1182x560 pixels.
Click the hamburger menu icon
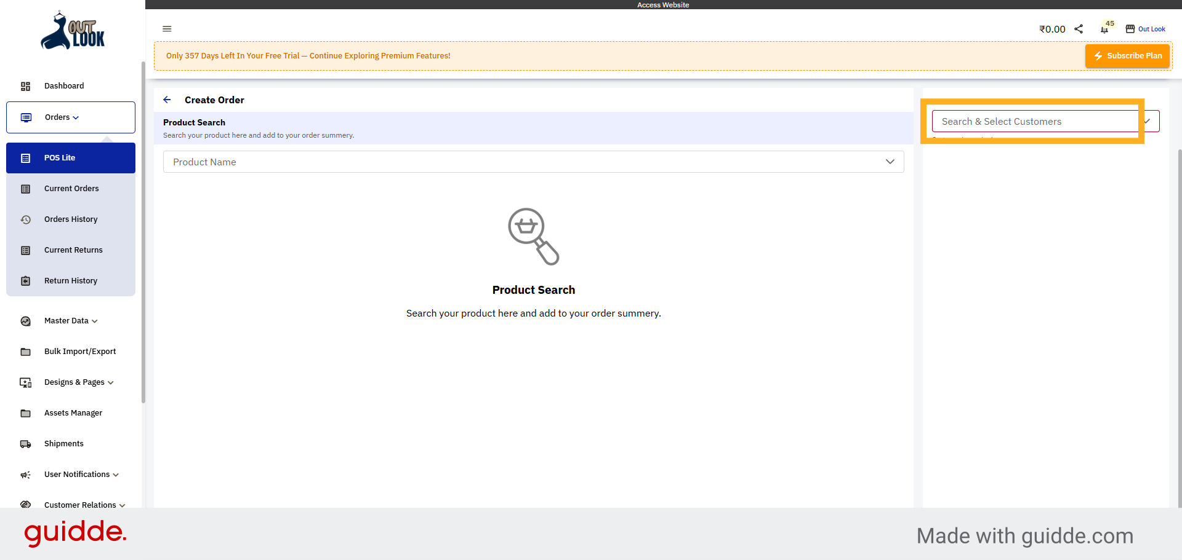(x=167, y=29)
